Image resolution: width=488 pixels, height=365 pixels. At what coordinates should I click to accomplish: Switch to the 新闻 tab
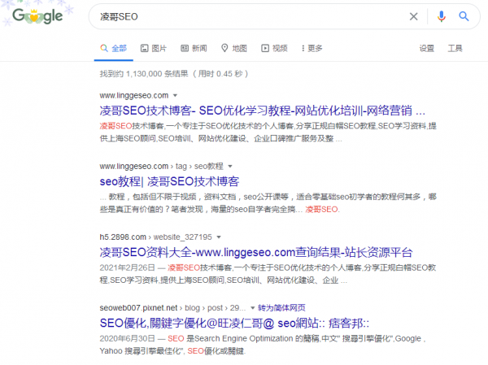point(194,48)
